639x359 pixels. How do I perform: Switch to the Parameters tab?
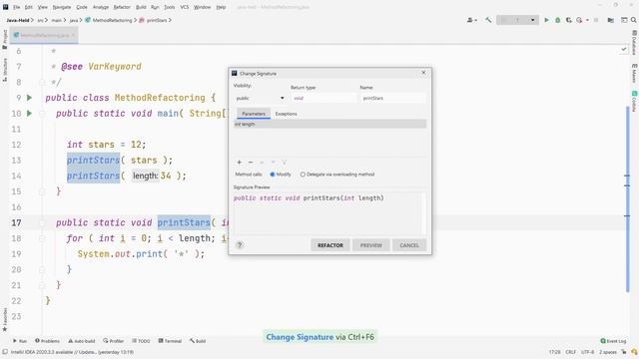[x=254, y=114]
